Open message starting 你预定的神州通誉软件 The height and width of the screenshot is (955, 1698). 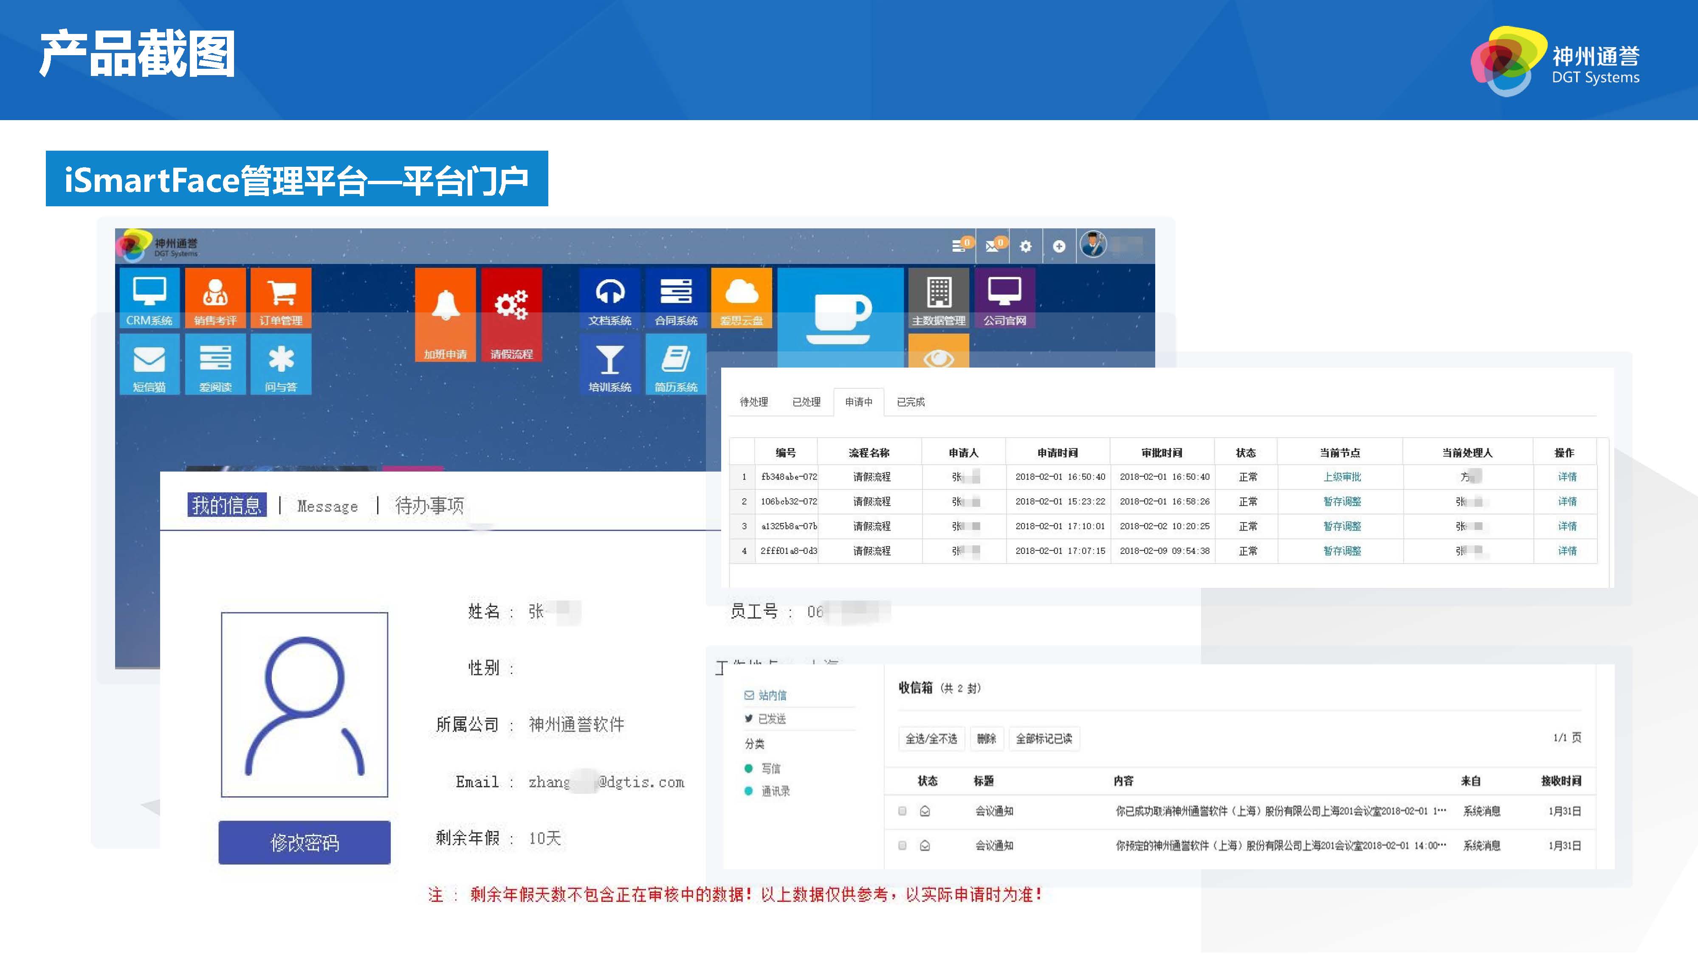[1280, 845]
